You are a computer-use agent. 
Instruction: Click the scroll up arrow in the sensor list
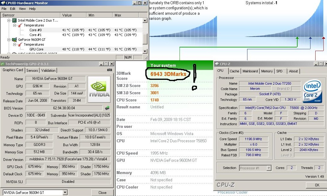(x=145, y=20)
